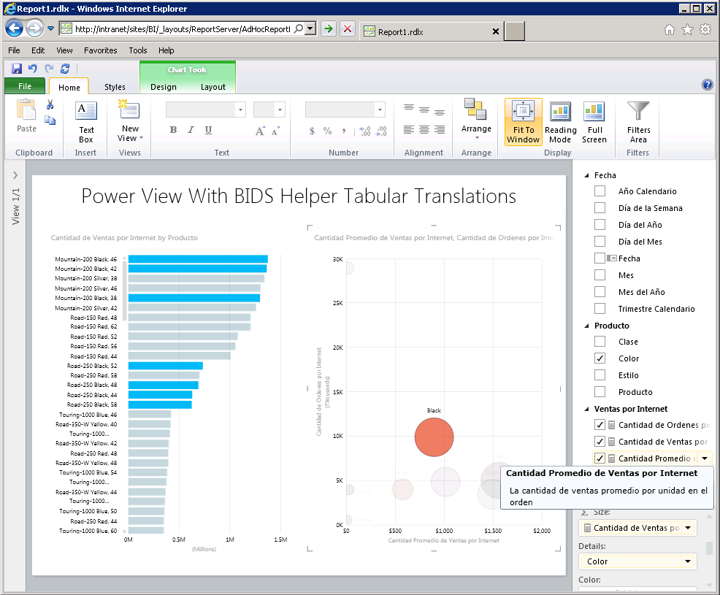
Task: Collapse the Fecha field section
Action: [x=585, y=175]
